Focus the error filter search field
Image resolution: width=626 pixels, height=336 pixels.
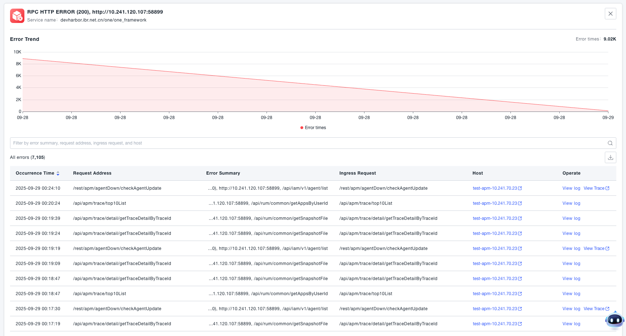click(305, 143)
